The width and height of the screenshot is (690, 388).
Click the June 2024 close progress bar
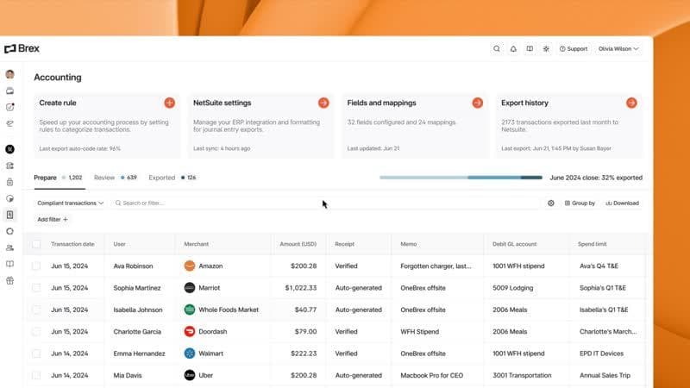point(461,178)
